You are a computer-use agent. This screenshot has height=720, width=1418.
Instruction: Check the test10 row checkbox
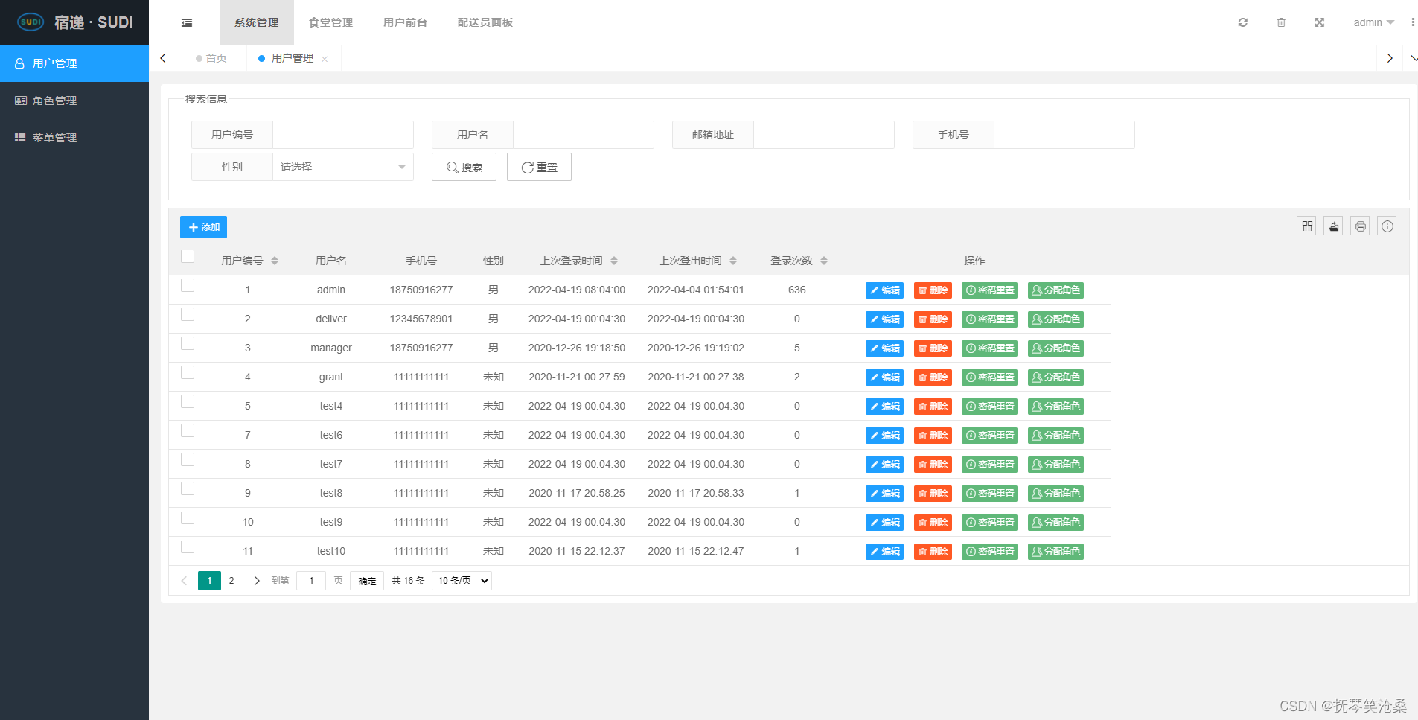click(x=188, y=547)
